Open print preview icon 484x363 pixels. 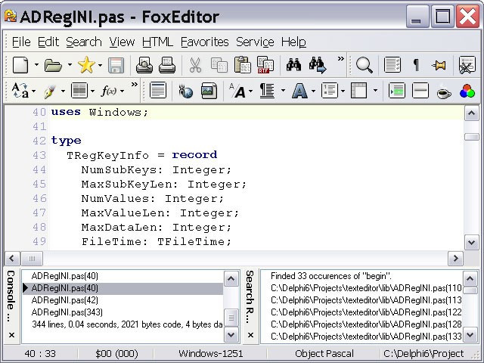(144, 65)
